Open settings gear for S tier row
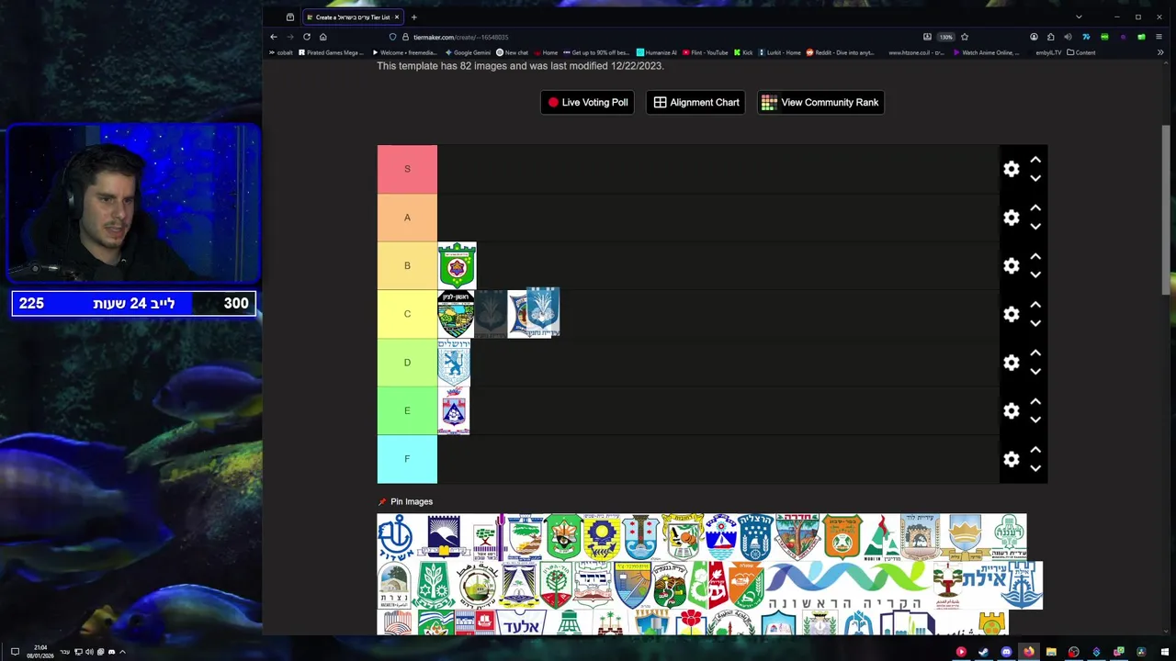The width and height of the screenshot is (1176, 661). pos(1012,169)
